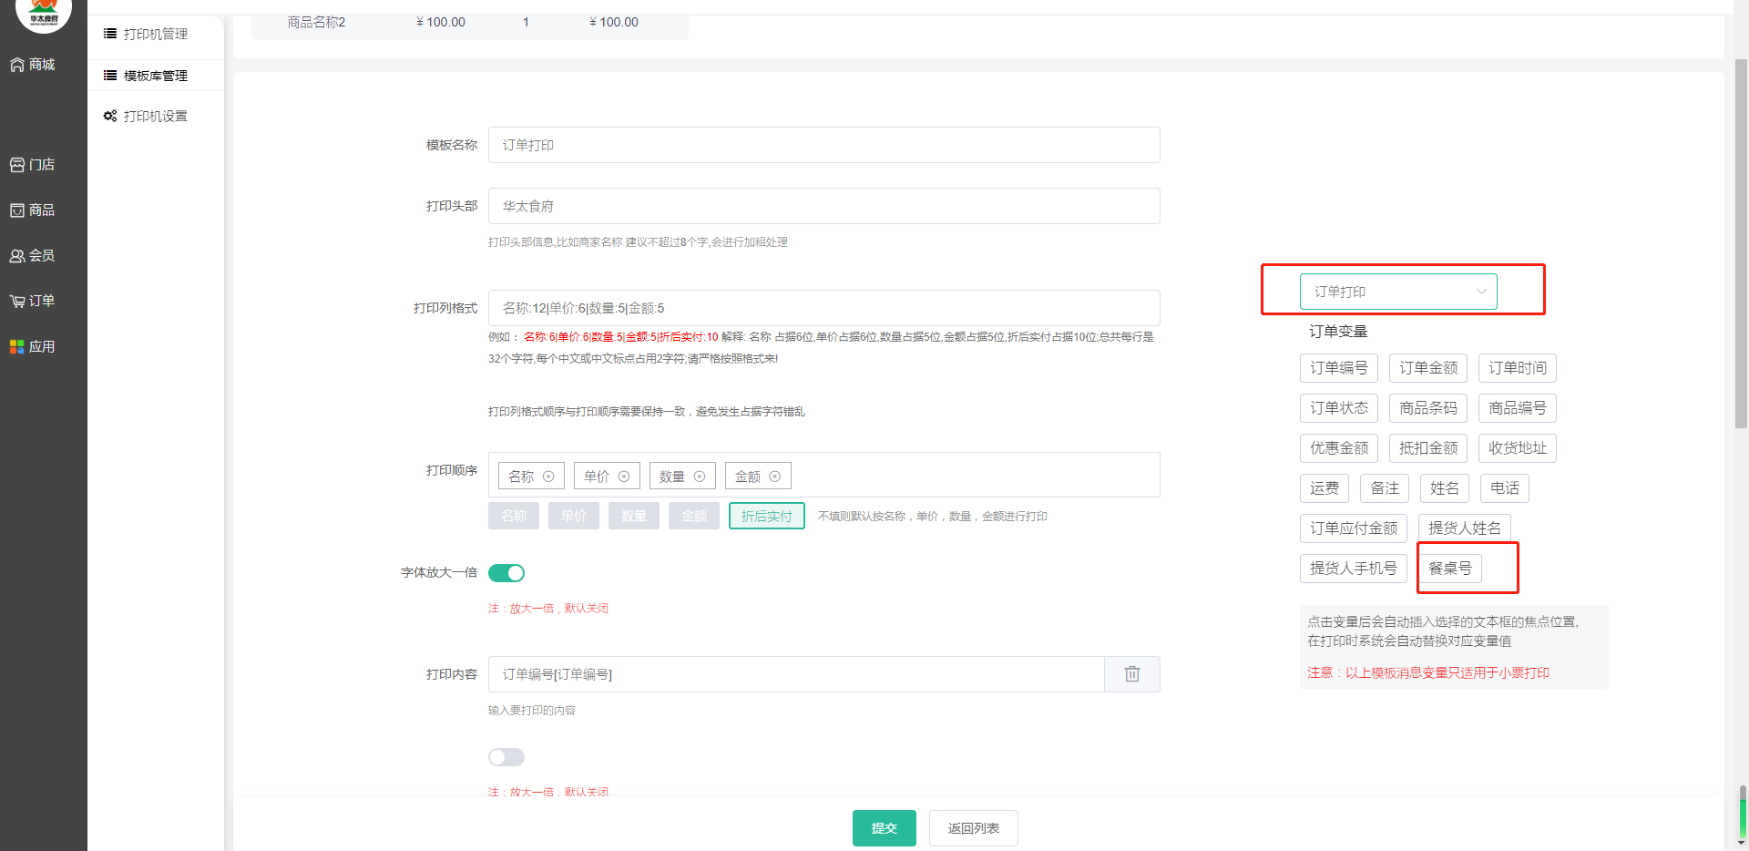This screenshot has height=851, width=1749.
Task: Open the 商城 section in sidebar
Action: tap(33, 65)
